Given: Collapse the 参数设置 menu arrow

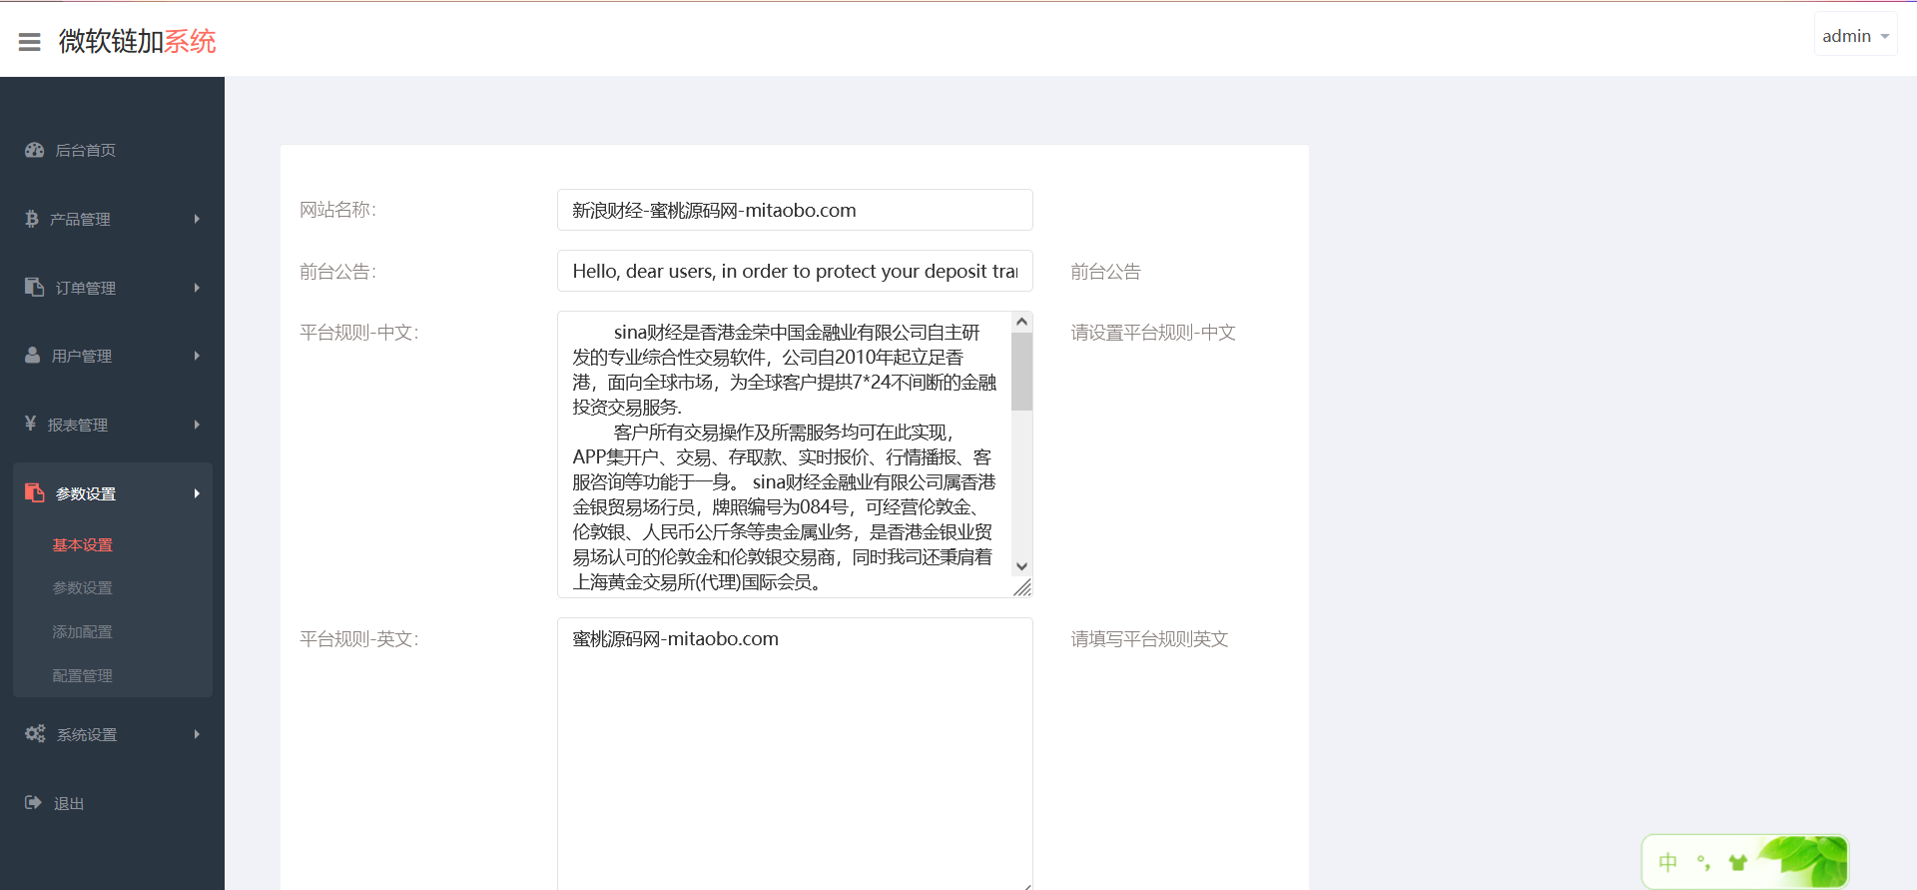Looking at the screenshot, I should [x=197, y=493].
